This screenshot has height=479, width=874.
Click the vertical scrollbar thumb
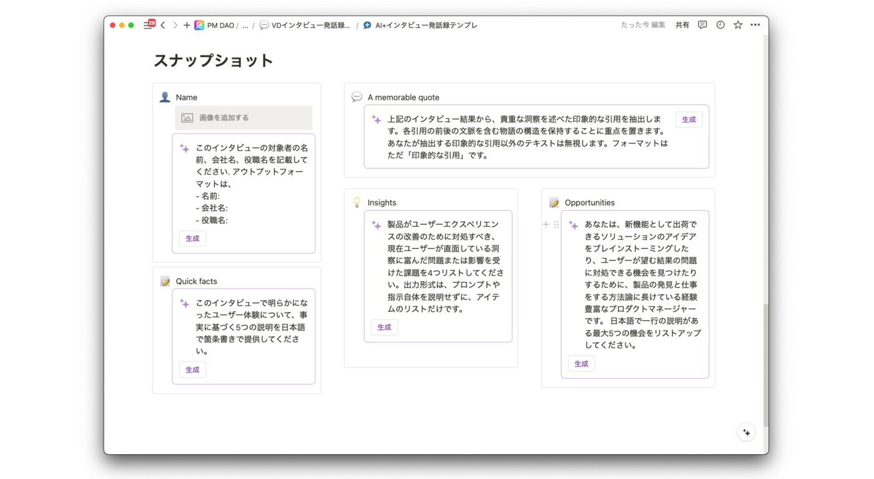pos(766,365)
